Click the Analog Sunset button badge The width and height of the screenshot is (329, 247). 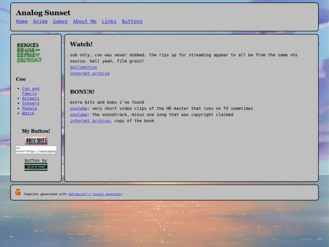(x=36, y=141)
